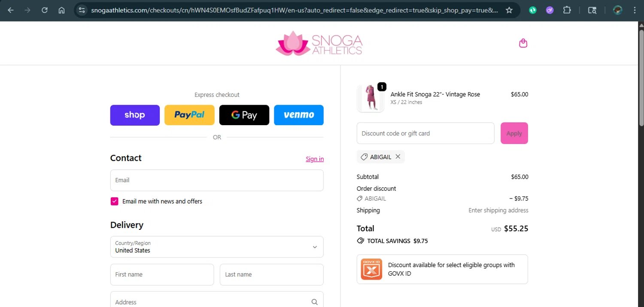Click the ABIGAIL discount tag chip

click(x=380, y=157)
